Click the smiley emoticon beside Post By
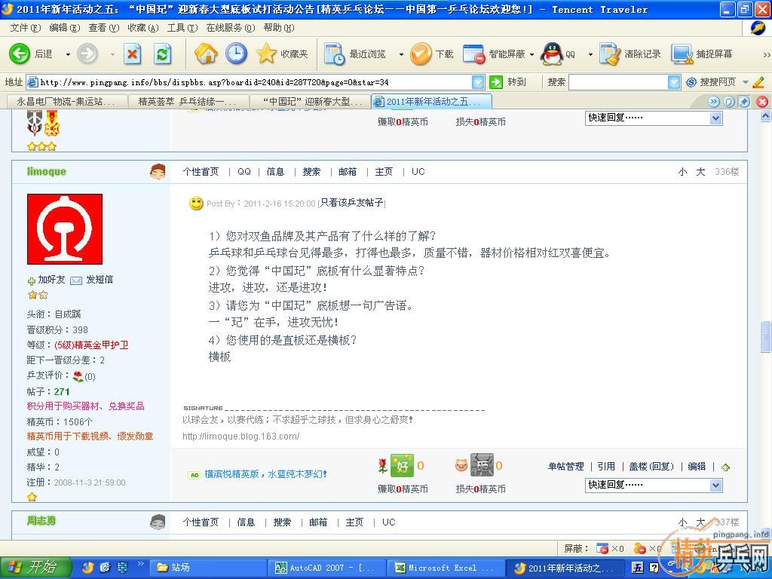 tap(196, 203)
